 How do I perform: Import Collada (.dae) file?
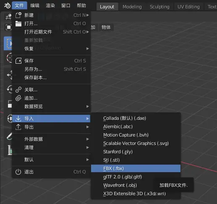click(x=136, y=118)
